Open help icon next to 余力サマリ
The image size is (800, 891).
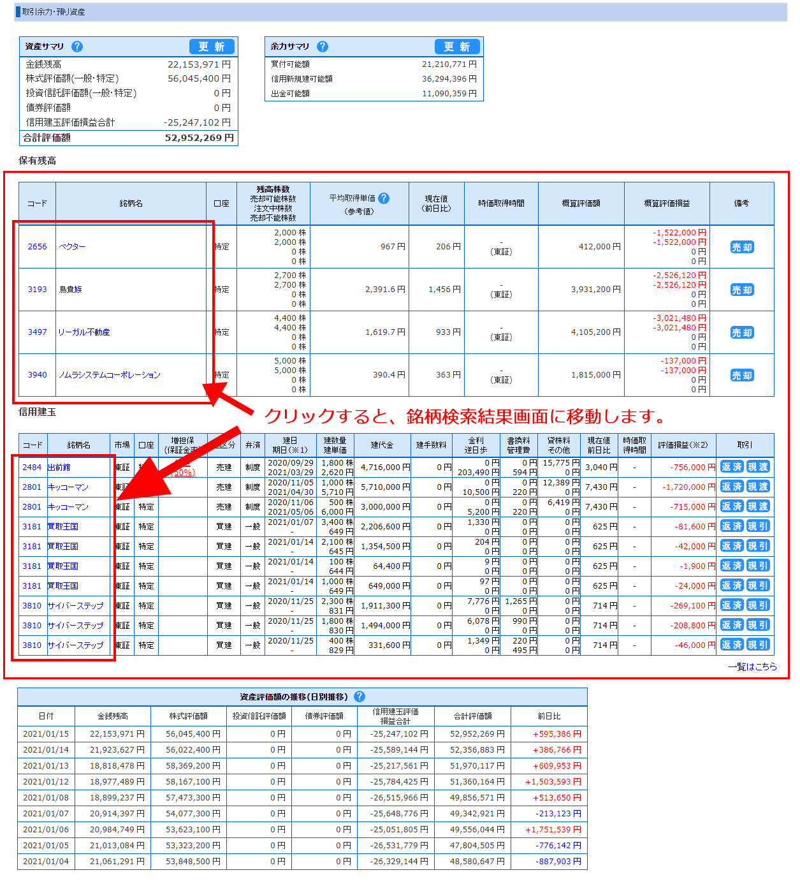323,47
